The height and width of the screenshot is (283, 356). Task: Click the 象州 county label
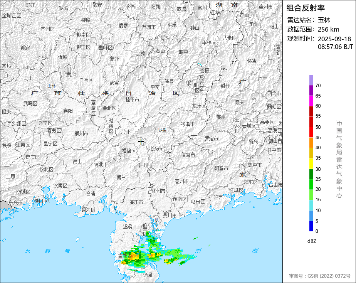(x=115, y=59)
